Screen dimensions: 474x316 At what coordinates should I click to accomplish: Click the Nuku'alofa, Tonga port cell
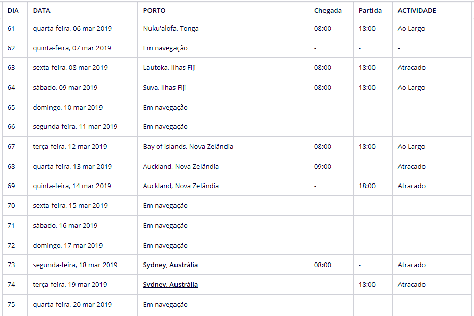pos(171,29)
